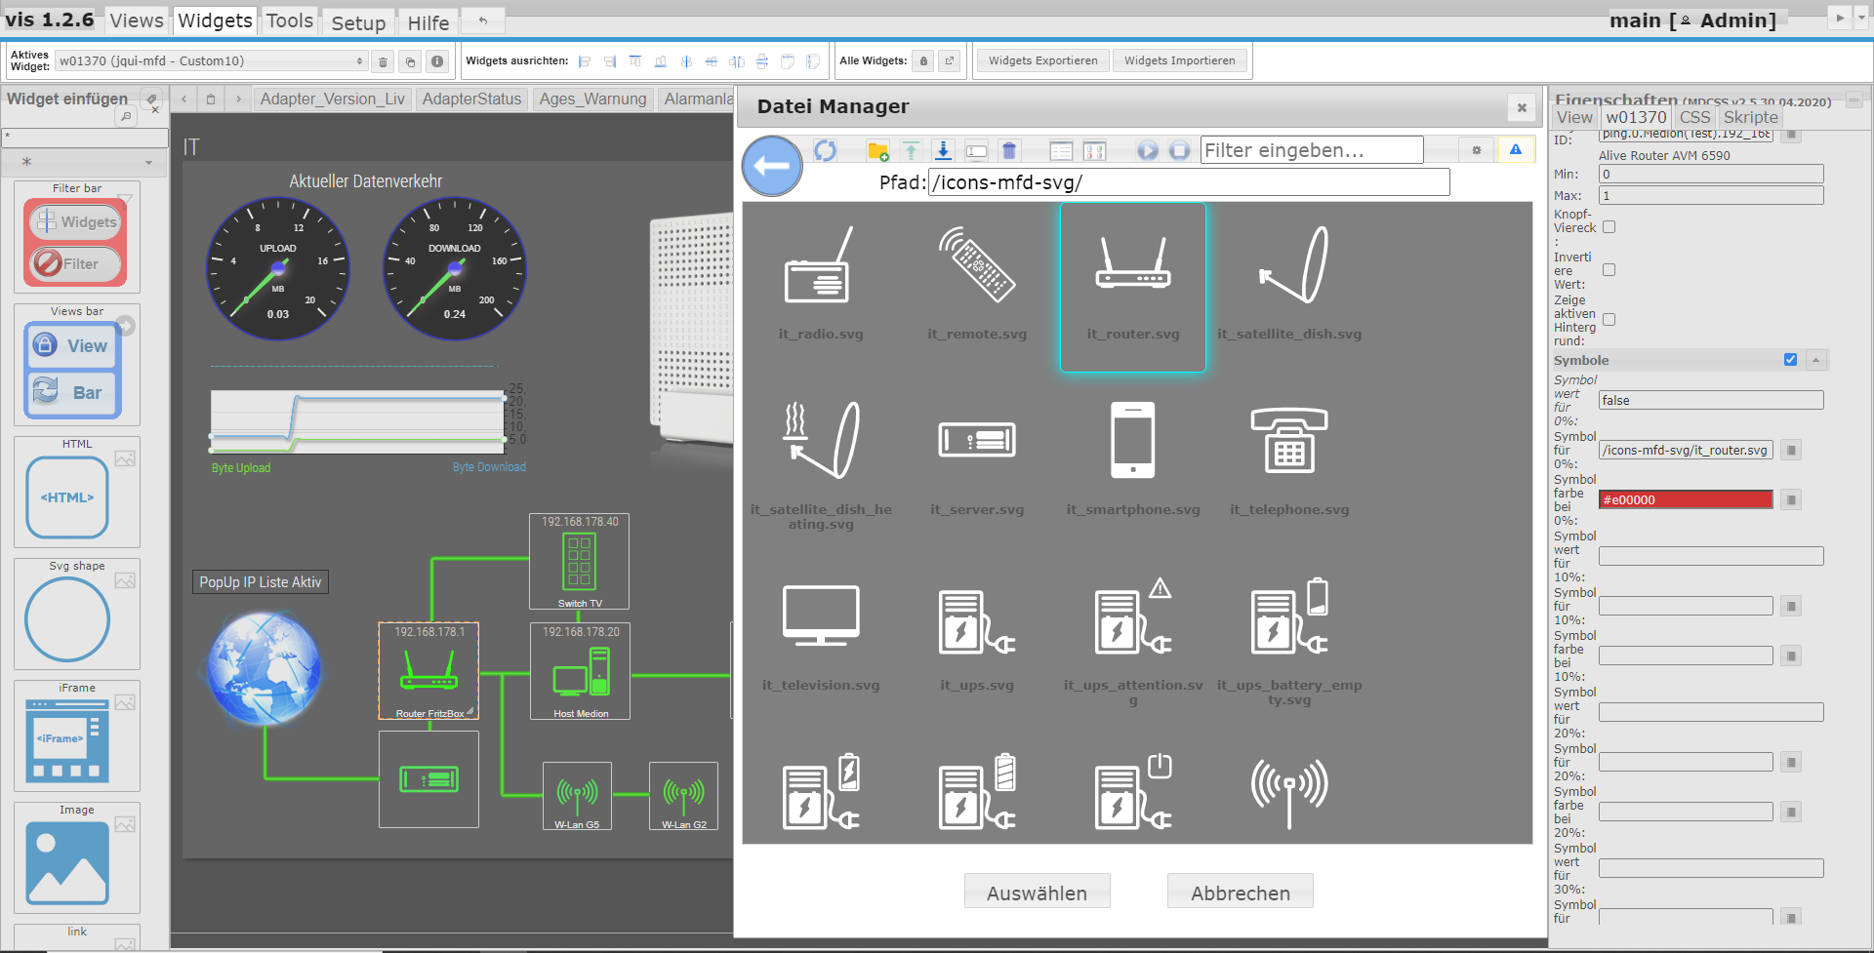Refresh the file list in Datei Manager
1874x953 pixels.
pos(826,150)
